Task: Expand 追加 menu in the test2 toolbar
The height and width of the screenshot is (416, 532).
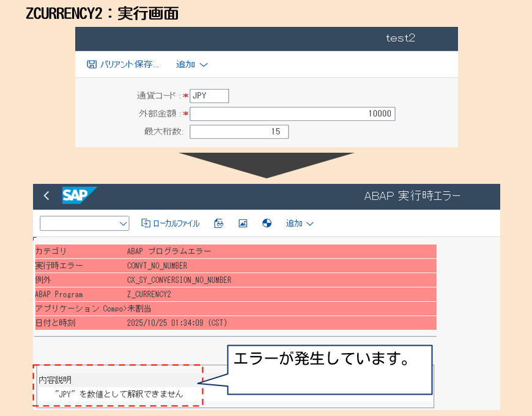Action: 192,64
